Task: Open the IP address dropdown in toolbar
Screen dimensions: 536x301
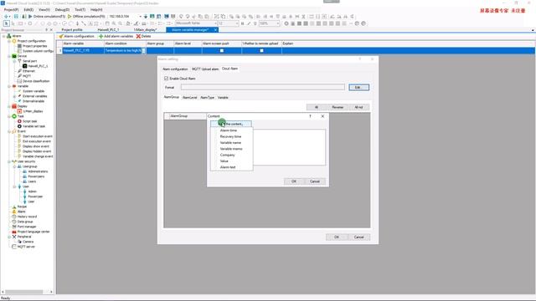Action: pyautogui.click(x=140, y=17)
